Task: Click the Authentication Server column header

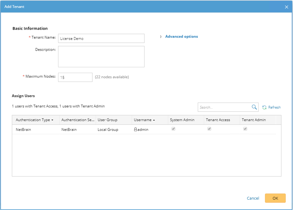Action: pos(78,120)
